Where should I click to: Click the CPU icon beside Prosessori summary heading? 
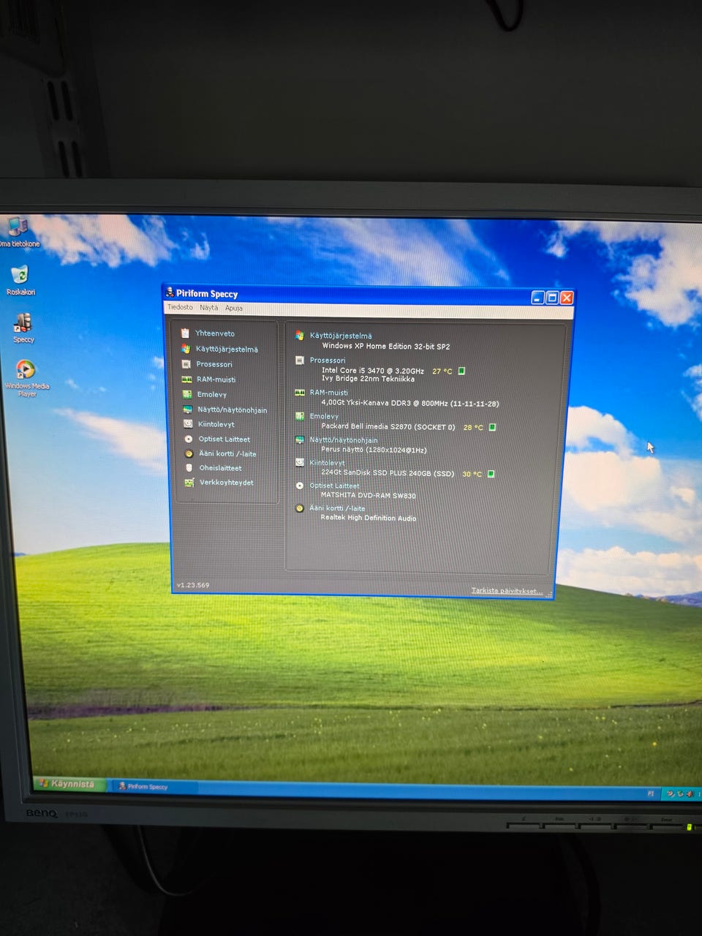tap(299, 361)
